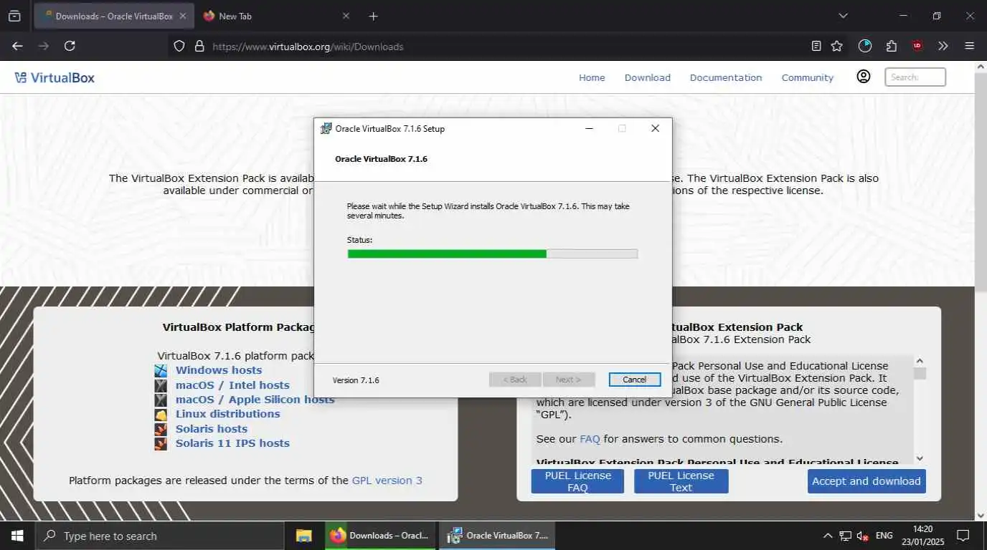
Task: Click the taskbar Type here to search box
Action: (x=159, y=536)
